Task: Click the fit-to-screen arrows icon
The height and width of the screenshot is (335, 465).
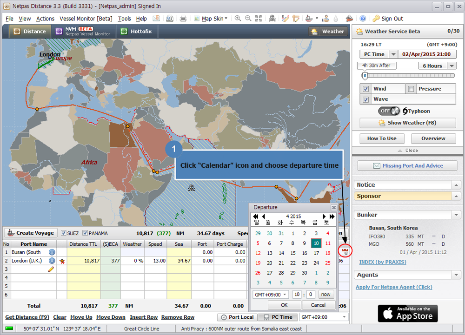Action: [x=259, y=19]
